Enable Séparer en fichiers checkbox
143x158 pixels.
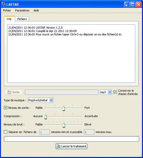pos(5,132)
